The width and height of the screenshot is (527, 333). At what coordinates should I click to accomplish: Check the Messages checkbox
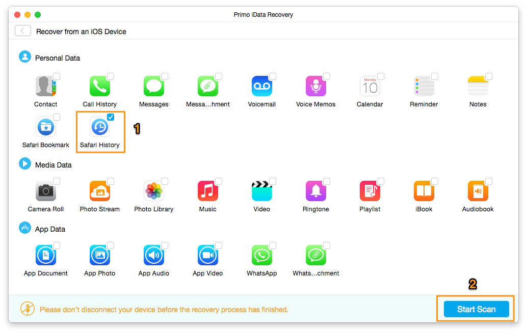tap(165, 76)
